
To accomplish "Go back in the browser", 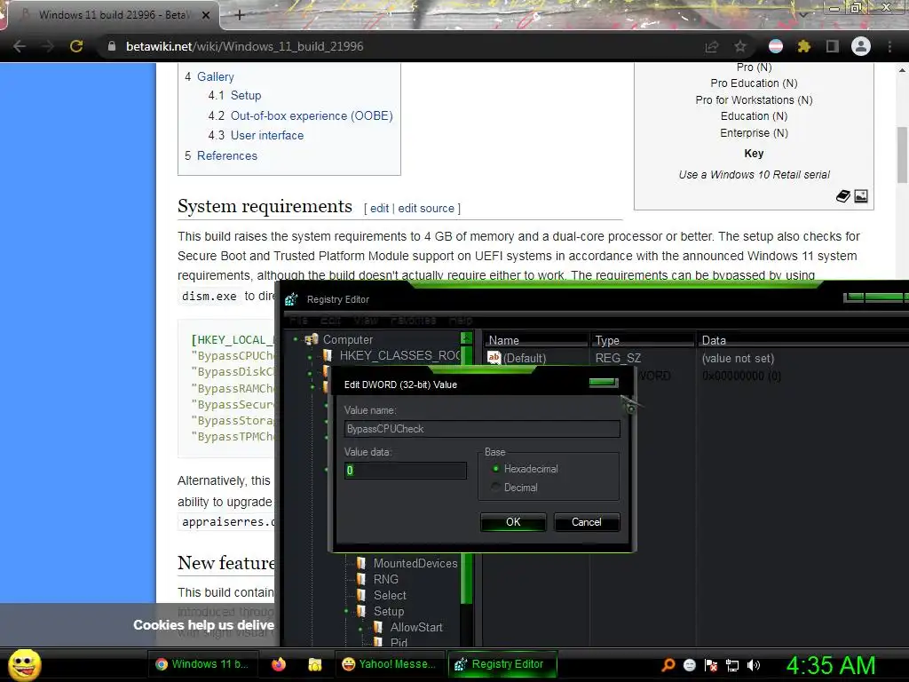I will tap(20, 46).
